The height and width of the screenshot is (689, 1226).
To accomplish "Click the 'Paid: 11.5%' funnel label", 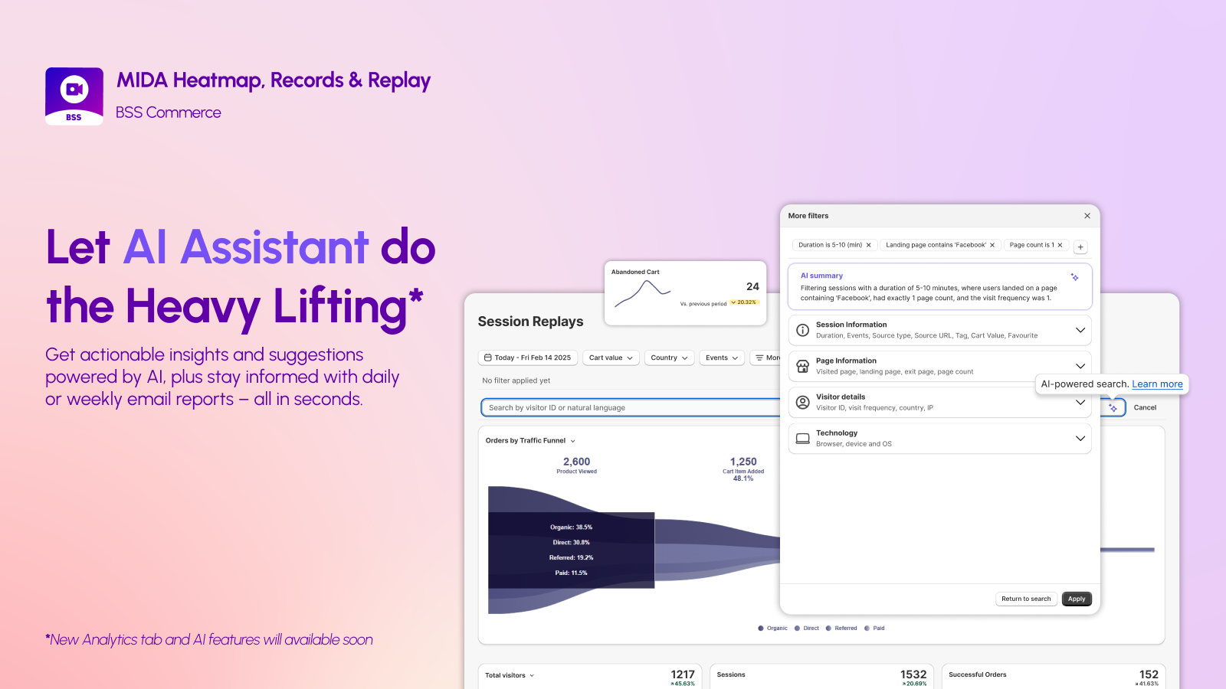I will [x=571, y=573].
